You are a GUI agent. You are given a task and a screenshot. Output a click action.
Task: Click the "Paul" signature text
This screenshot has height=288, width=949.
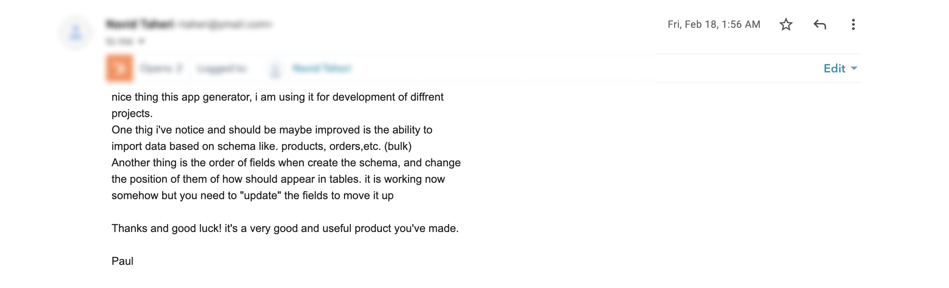point(122,261)
